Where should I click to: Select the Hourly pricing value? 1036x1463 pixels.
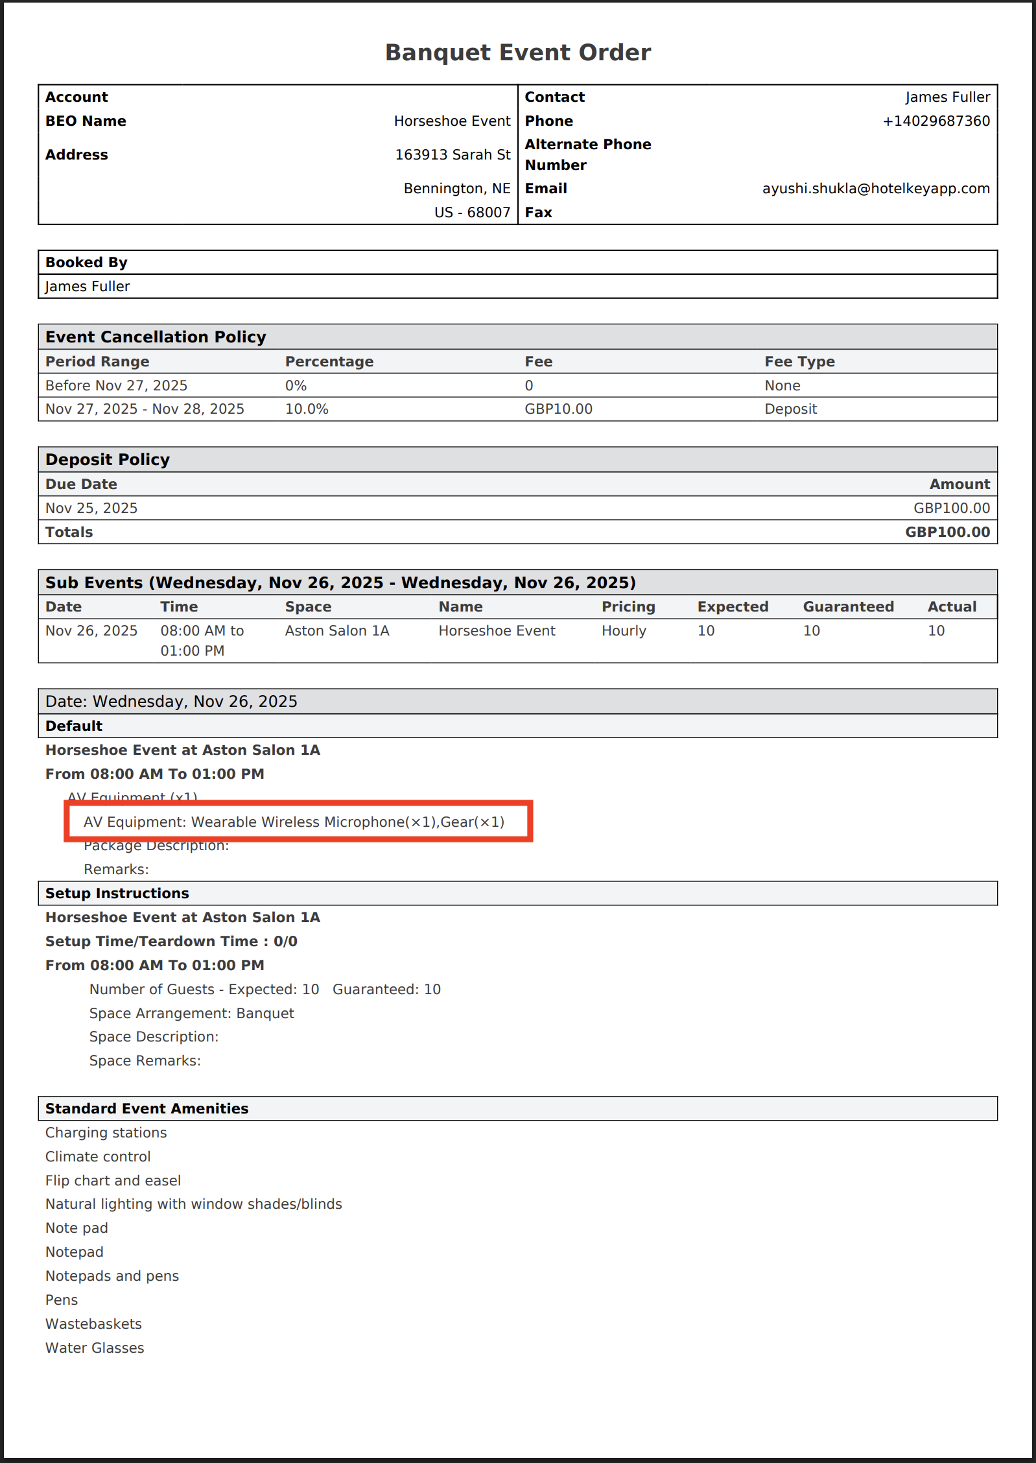pos(624,631)
